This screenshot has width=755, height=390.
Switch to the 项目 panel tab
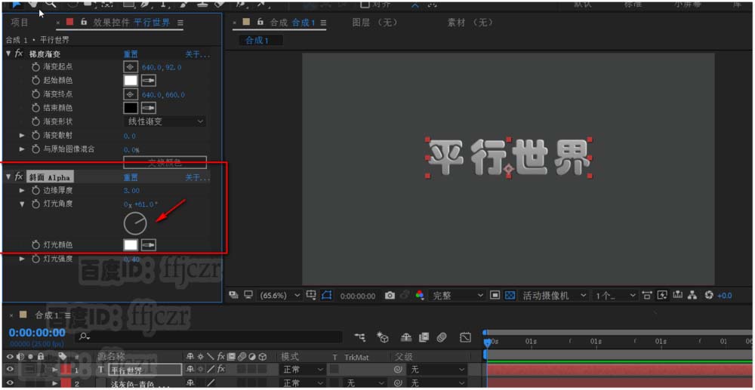(x=20, y=23)
